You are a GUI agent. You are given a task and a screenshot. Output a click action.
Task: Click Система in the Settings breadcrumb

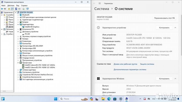tap(102, 9)
